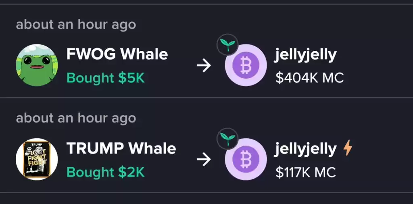This screenshot has height=204, width=413.
Task: Select the jellyjelly token name beside the lightning bolt
Action: (306, 150)
